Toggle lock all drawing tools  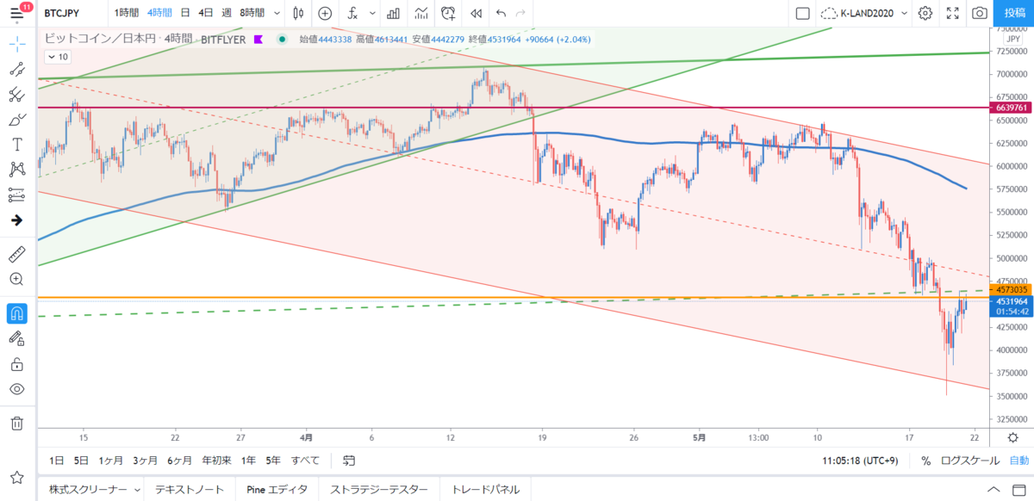(16, 364)
